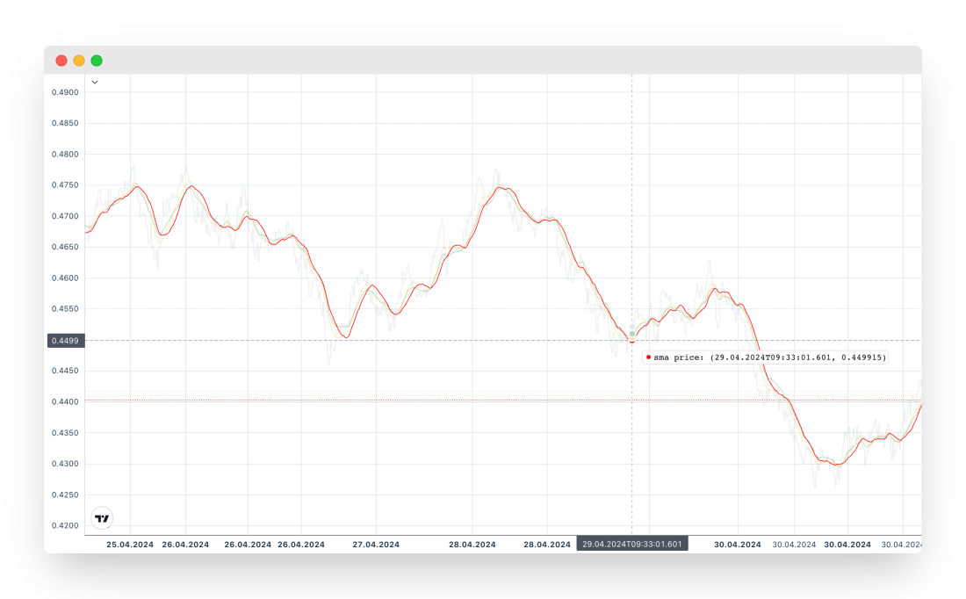Click the highlighted 0.4499 price label
The height and width of the screenshot is (599, 966).
pos(66,341)
